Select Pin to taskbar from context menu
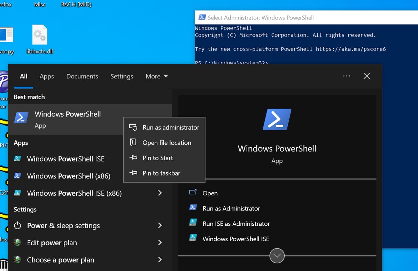Image resolution: width=418 pixels, height=271 pixels. click(161, 173)
